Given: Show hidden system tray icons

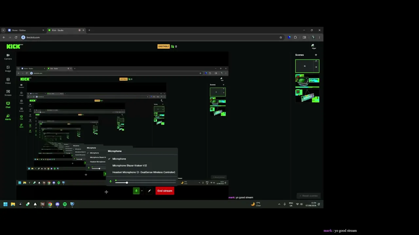Looking at the screenshot, I should point(279,204).
